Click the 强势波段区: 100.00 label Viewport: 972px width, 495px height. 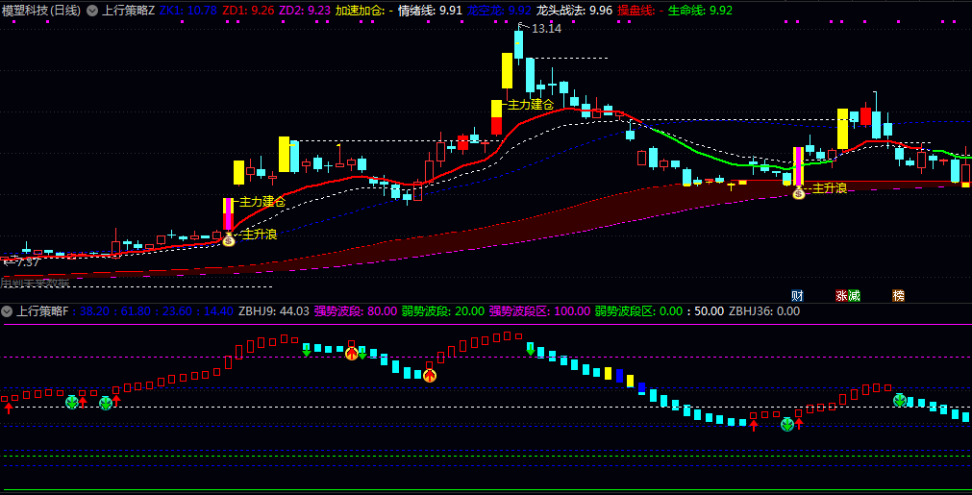(x=539, y=311)
